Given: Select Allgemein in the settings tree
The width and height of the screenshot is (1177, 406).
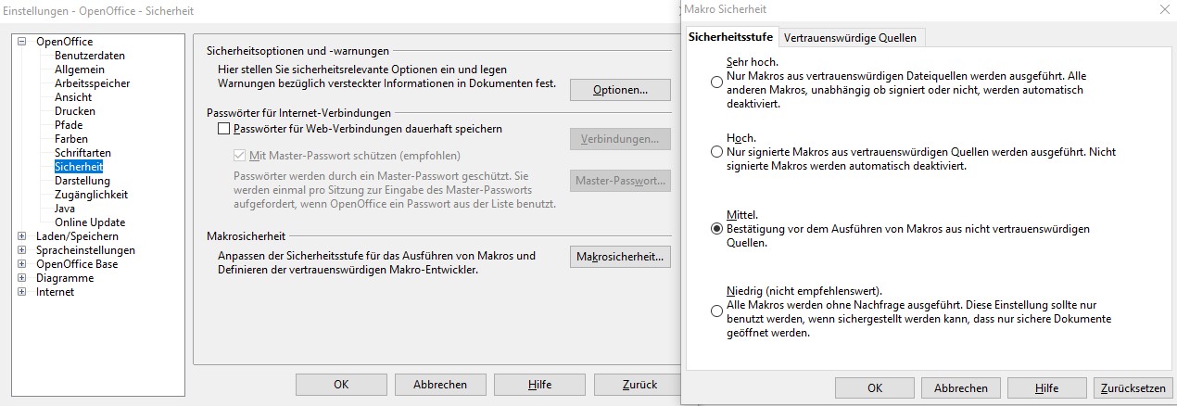Looking at the screenshot, I should tap(80, 70).
